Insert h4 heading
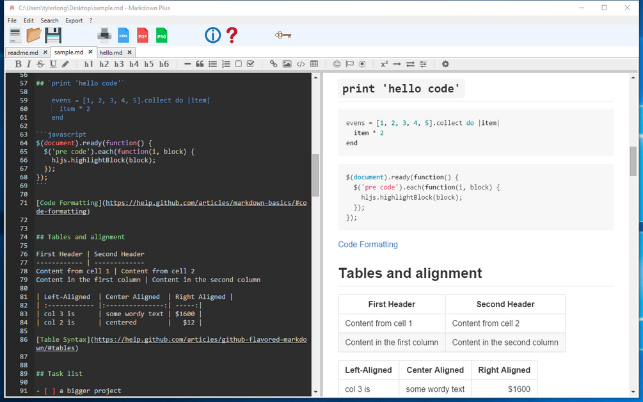Screen dimensions: 643x402 click(134, 64)
